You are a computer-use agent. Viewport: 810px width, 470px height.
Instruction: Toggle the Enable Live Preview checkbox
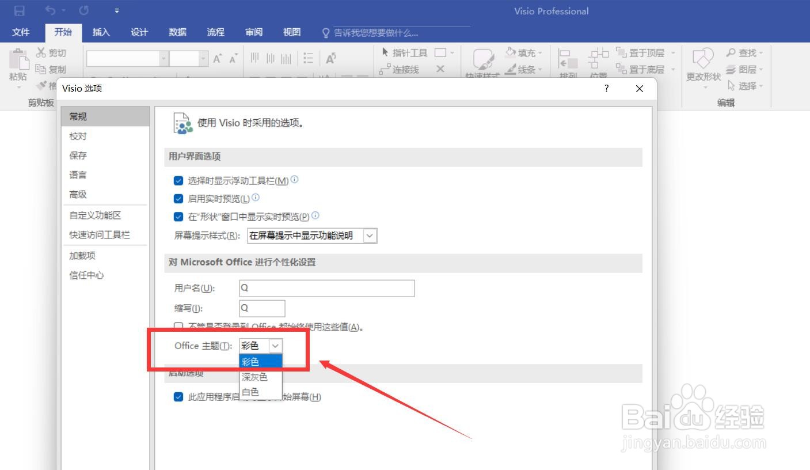pos(178,199)
